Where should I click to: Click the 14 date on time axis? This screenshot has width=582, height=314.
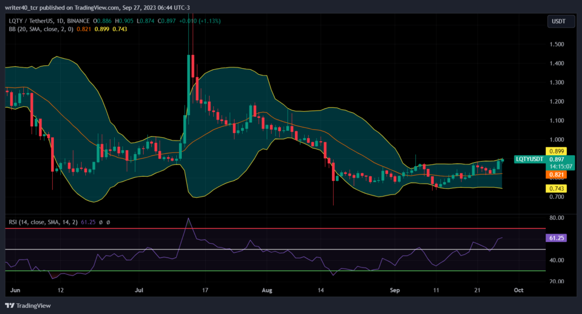click(x=321, y=290)
